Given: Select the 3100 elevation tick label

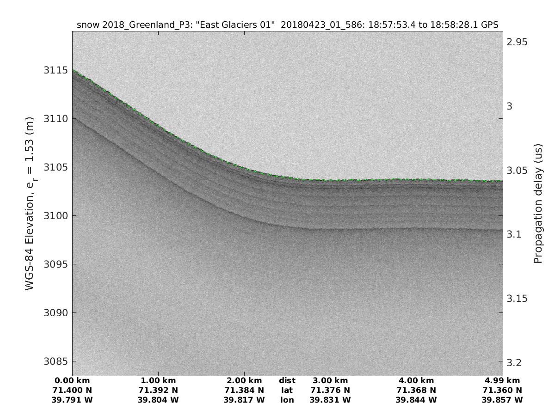Looking at the screenshot, I should click(56, 216).
